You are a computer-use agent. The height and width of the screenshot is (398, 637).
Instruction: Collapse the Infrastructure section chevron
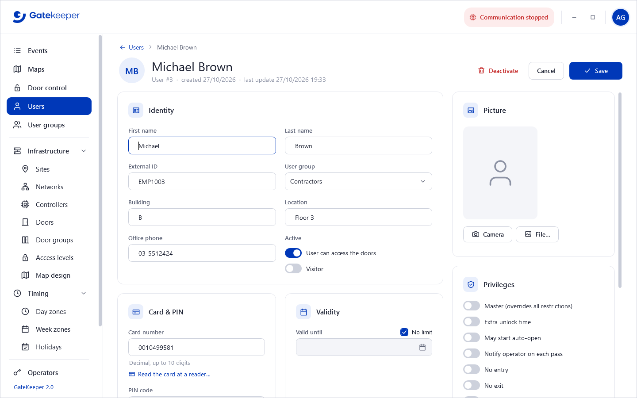click(x=84, y=151)
